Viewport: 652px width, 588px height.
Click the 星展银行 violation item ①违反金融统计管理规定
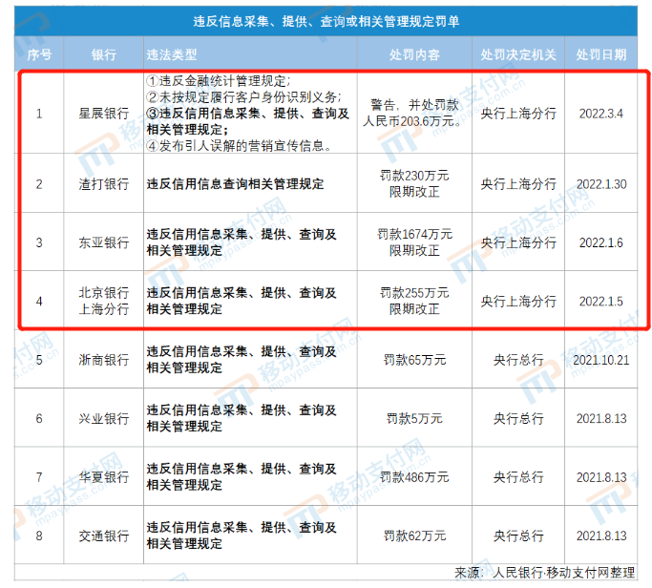click(219, 80)
